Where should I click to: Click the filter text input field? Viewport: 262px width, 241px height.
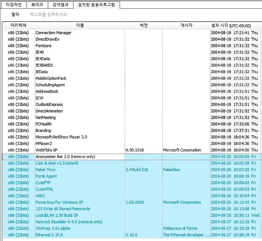pyautogui.click(x=48, y=14)
